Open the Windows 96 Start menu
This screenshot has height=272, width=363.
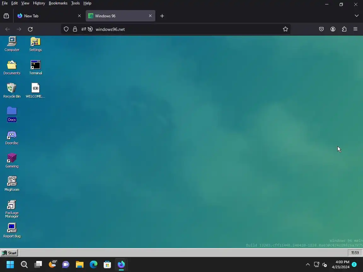pos(9,253)
